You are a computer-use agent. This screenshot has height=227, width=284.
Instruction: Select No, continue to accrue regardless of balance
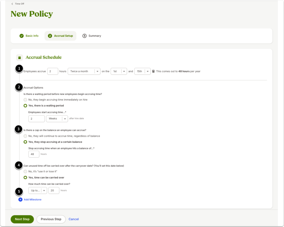[x=25, y=136]
